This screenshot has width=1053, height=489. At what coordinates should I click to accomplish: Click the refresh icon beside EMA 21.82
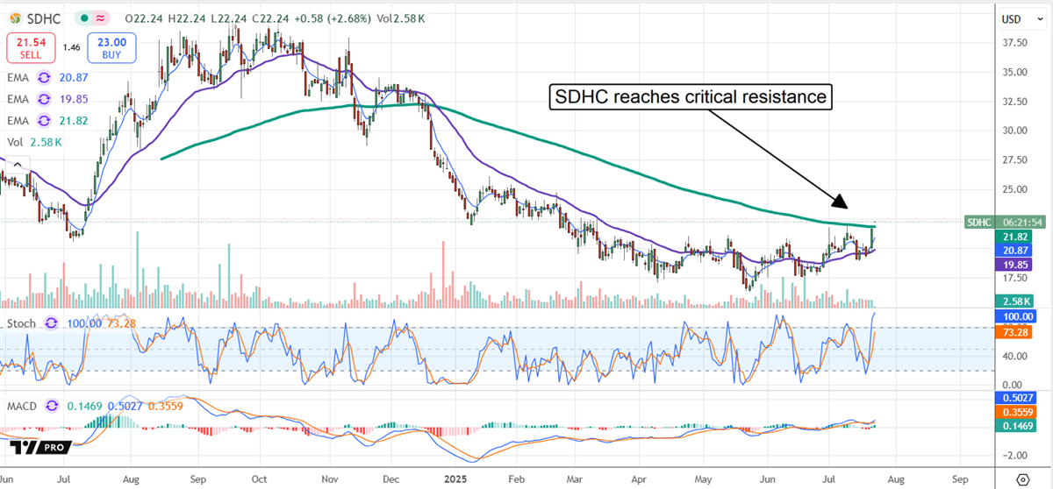(42, 119)
